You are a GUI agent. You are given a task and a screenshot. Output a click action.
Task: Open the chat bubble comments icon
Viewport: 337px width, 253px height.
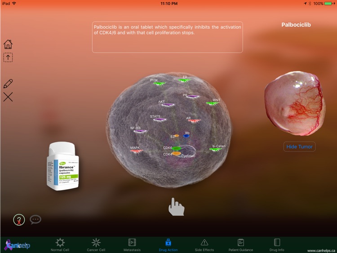pyautogui.click(x=35, y=219)
